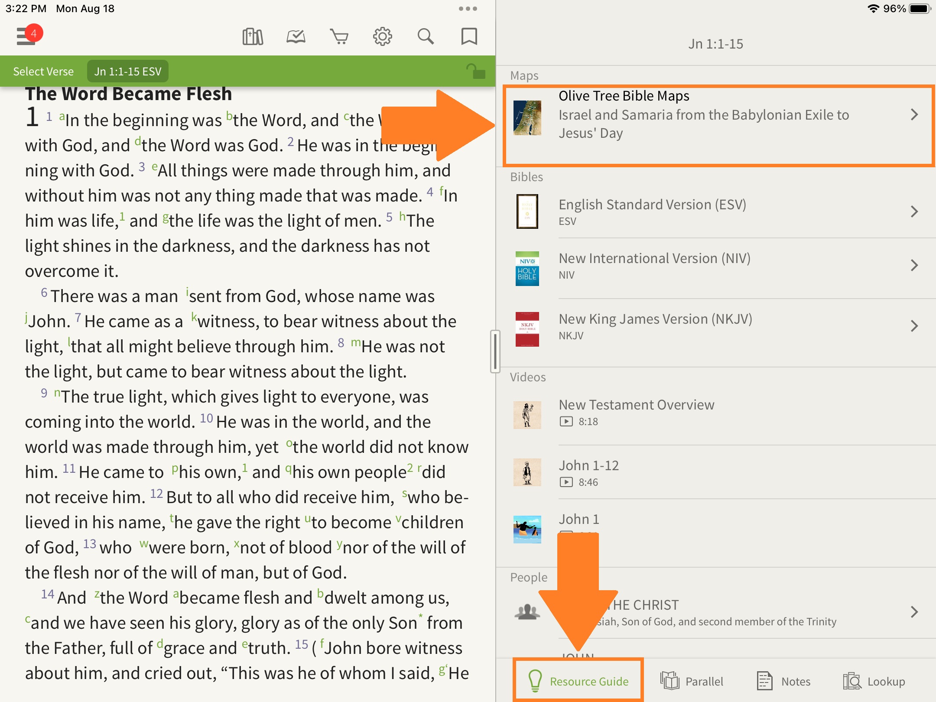Image resolution: width=936 pixels, height=702 pixels.
Task: Tap the New Testament Overview video thumbnail
Action: coord(527,415)
